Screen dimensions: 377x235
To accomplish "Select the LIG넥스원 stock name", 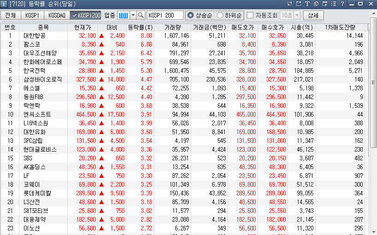I will pyautogui.click(x=36, y=123).
